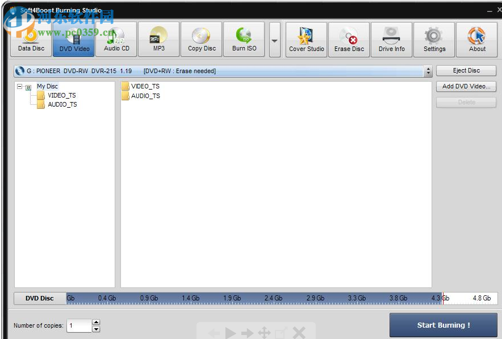Select AUDIO_TS folder in the tree panel
This screenshot has width=502, height=339.
(x=62, y=104)
